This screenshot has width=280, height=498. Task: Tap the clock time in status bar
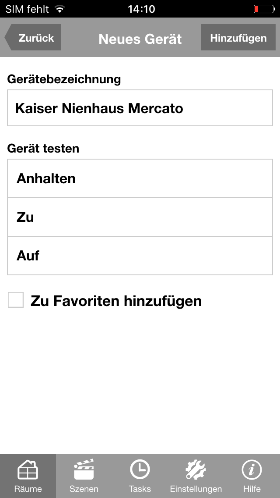141,9
